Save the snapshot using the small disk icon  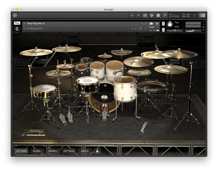tap(141, 29)
